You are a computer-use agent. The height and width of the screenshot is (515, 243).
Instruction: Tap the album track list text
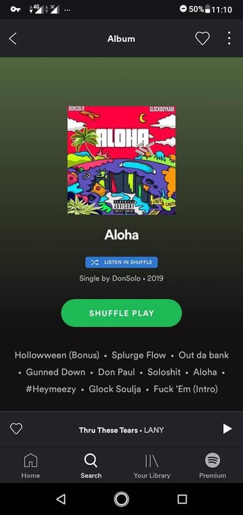tap(122, 372)
